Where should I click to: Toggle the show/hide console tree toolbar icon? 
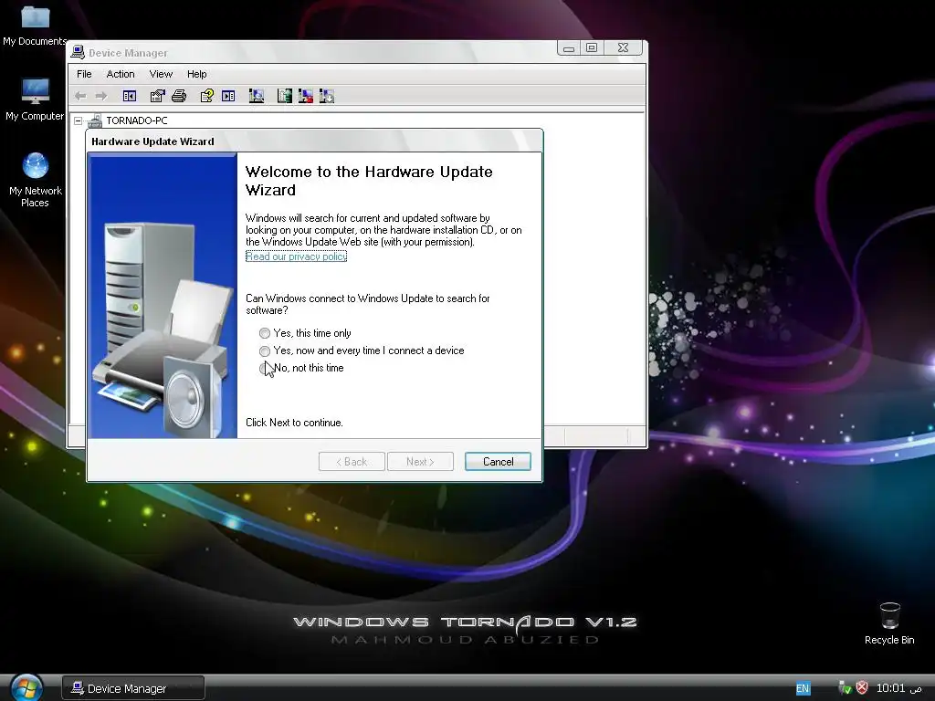pos(130,96)
